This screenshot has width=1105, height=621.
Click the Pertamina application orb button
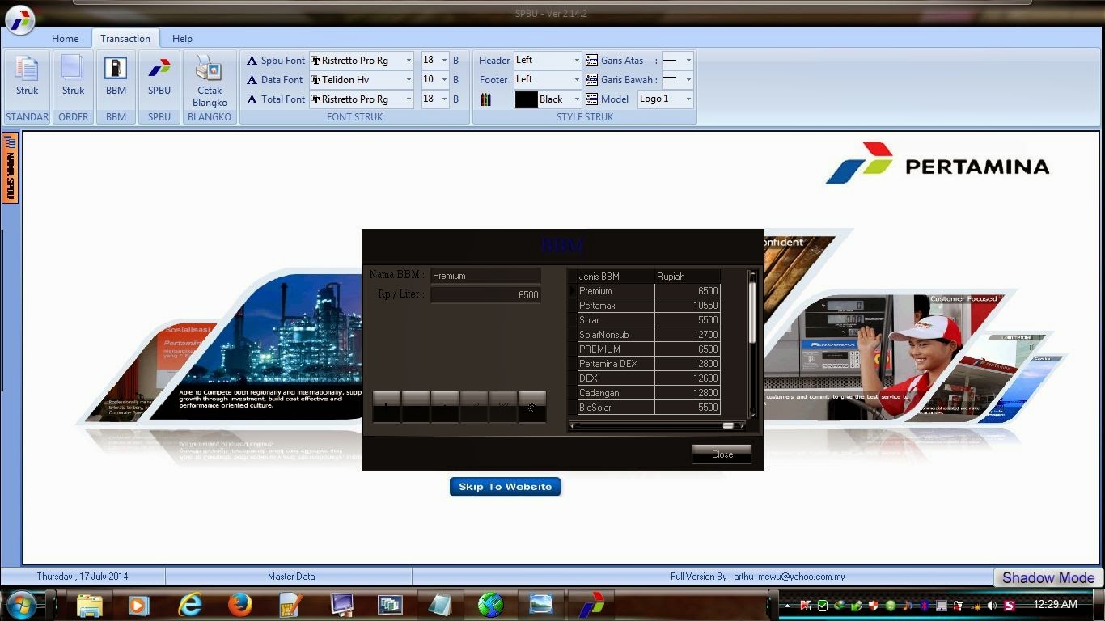20,20
